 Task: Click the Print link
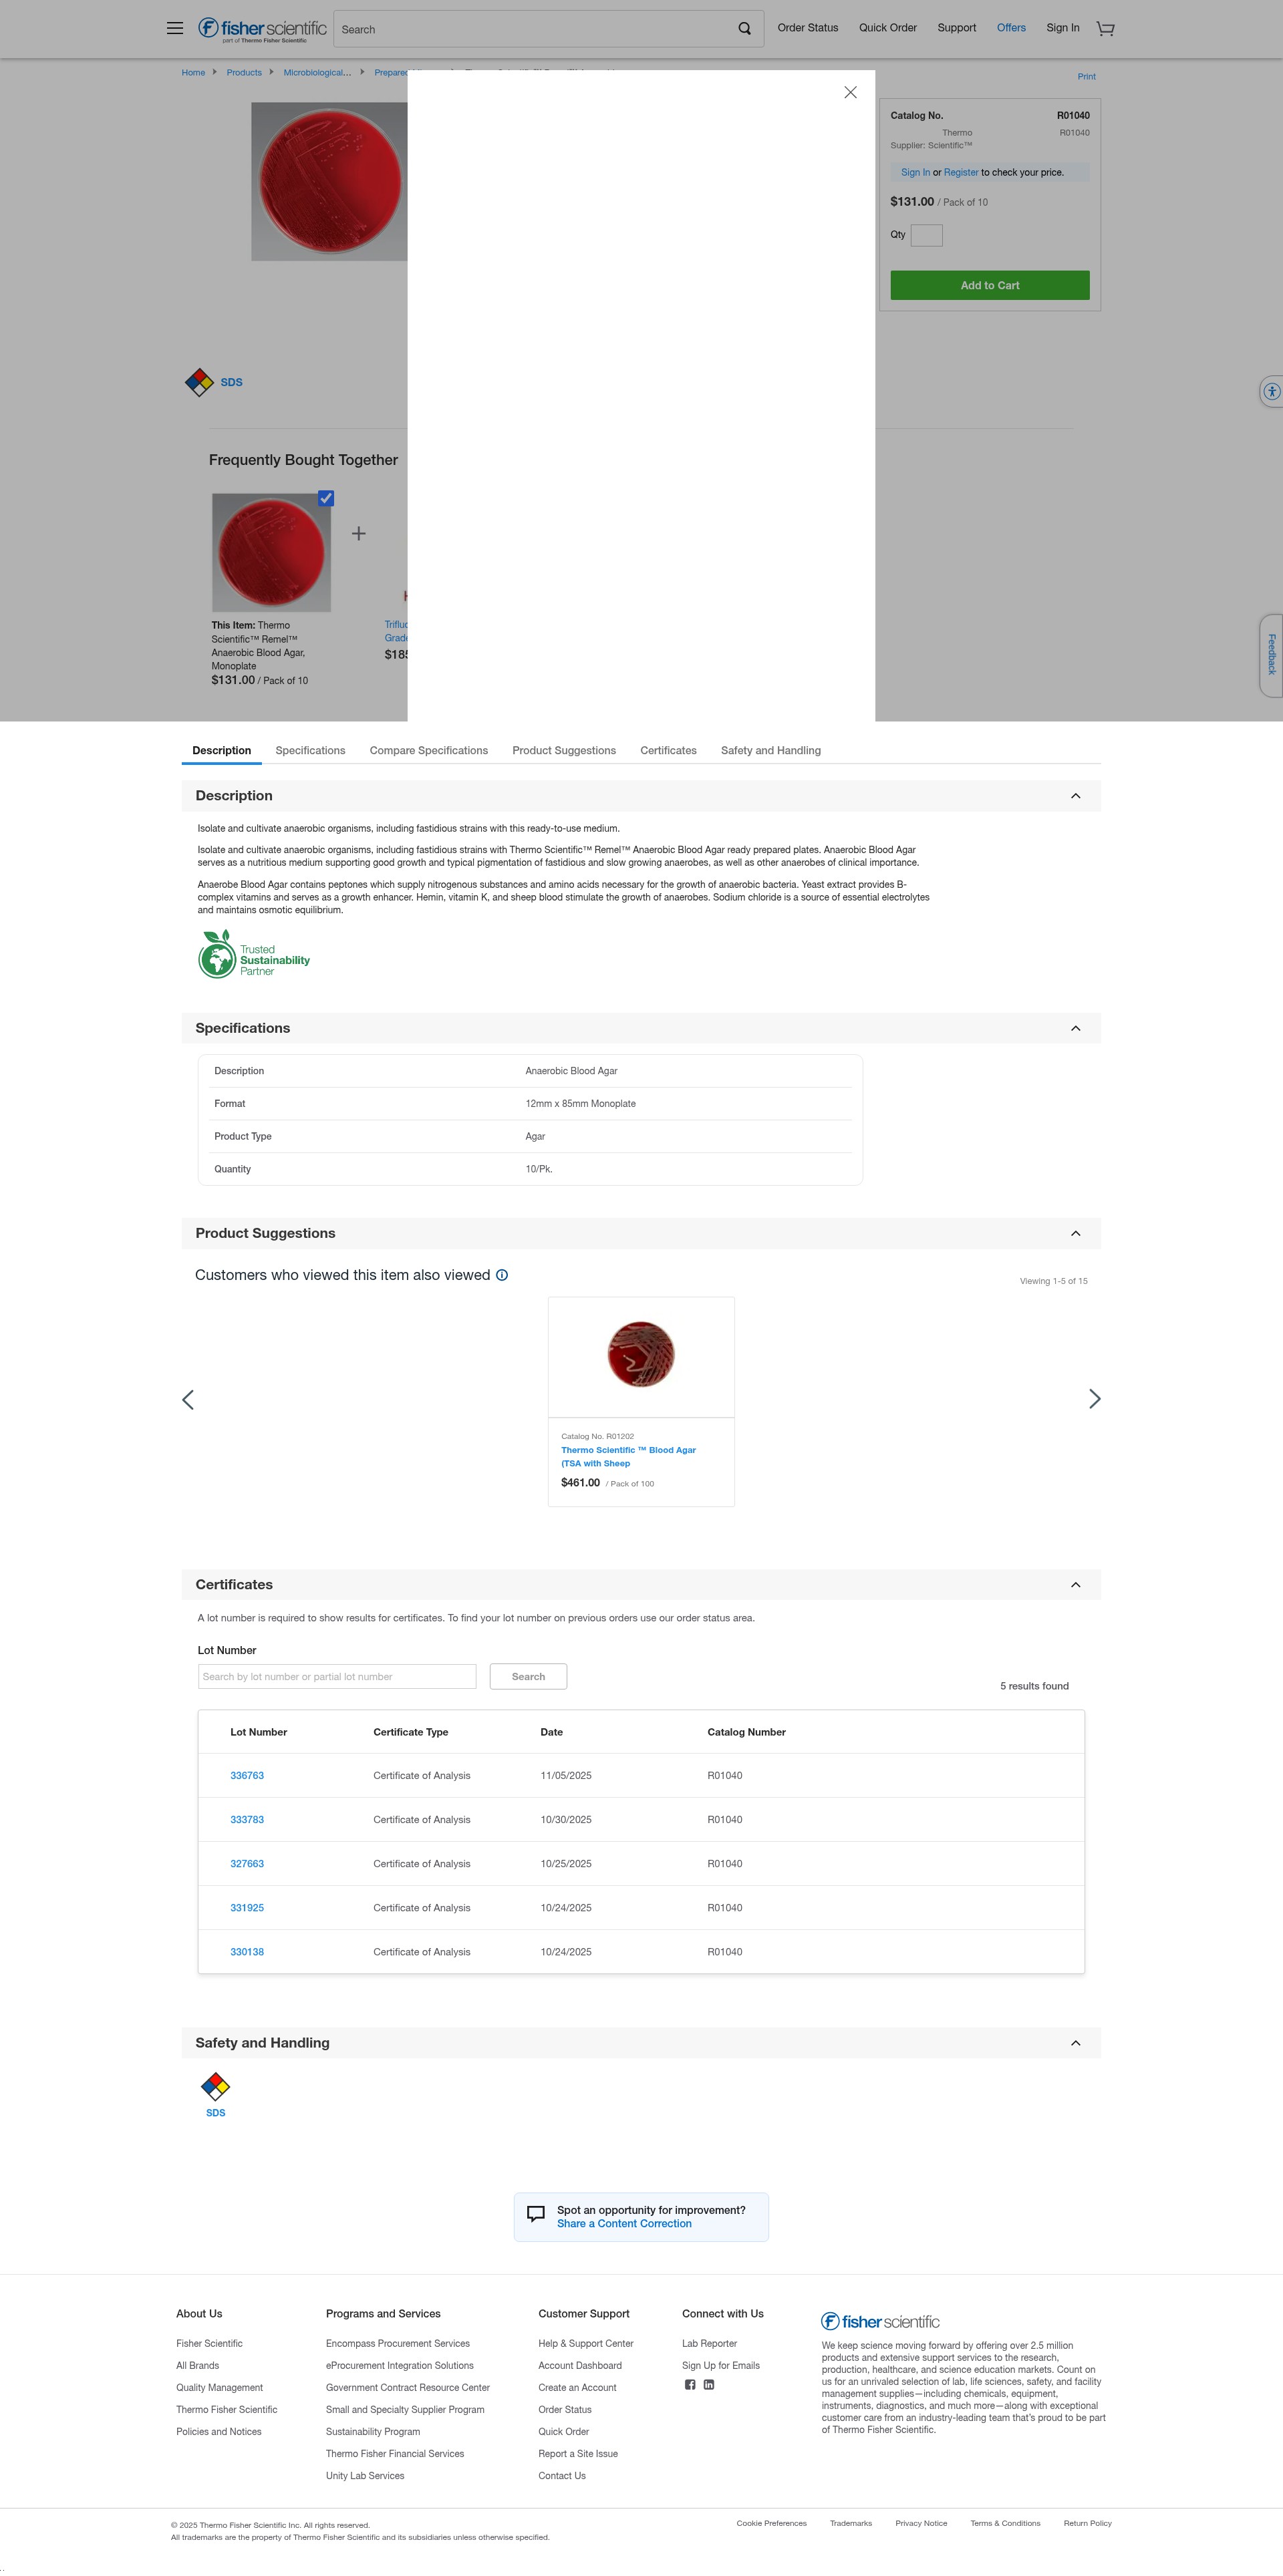(1087, 77)
